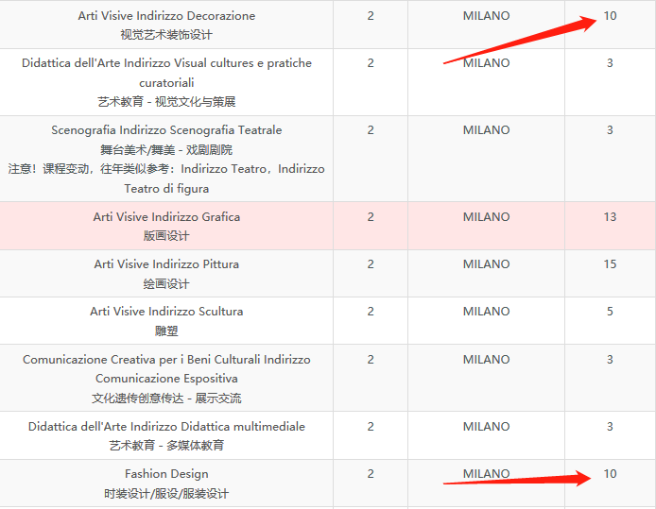Select the Comunicazione Creativa per i Beni Culturali course
Screen dimensions: 656x509
pos(166,368)
